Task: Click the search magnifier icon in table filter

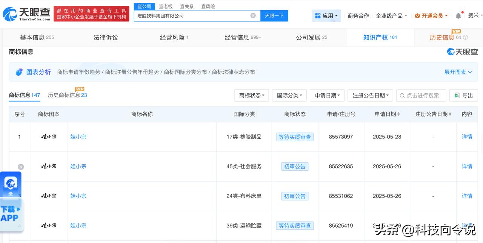Action: (402, 96)
